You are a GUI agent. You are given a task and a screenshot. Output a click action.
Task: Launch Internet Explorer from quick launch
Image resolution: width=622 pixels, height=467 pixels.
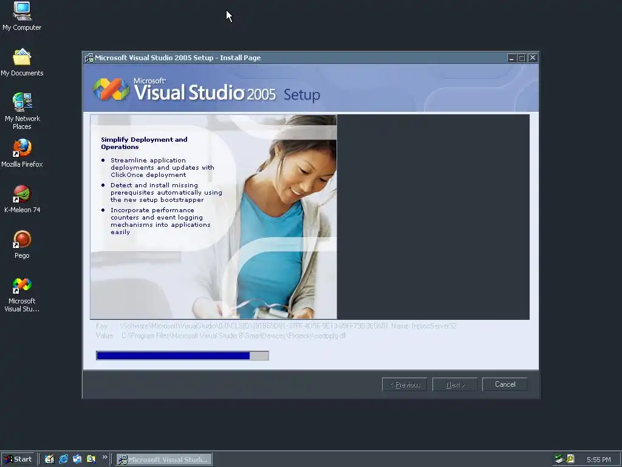(63, 459)
